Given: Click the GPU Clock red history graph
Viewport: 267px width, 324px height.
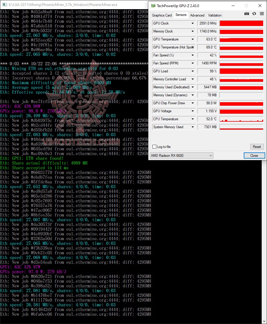Looking at the screenshot, I should [241, 23].
